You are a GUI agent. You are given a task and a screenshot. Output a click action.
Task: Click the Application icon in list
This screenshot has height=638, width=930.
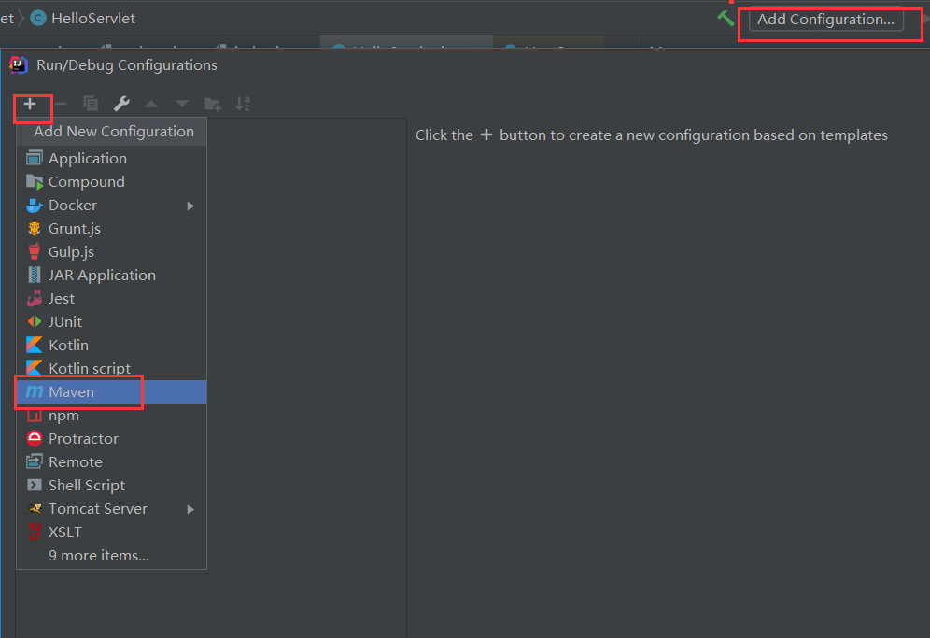35,158
